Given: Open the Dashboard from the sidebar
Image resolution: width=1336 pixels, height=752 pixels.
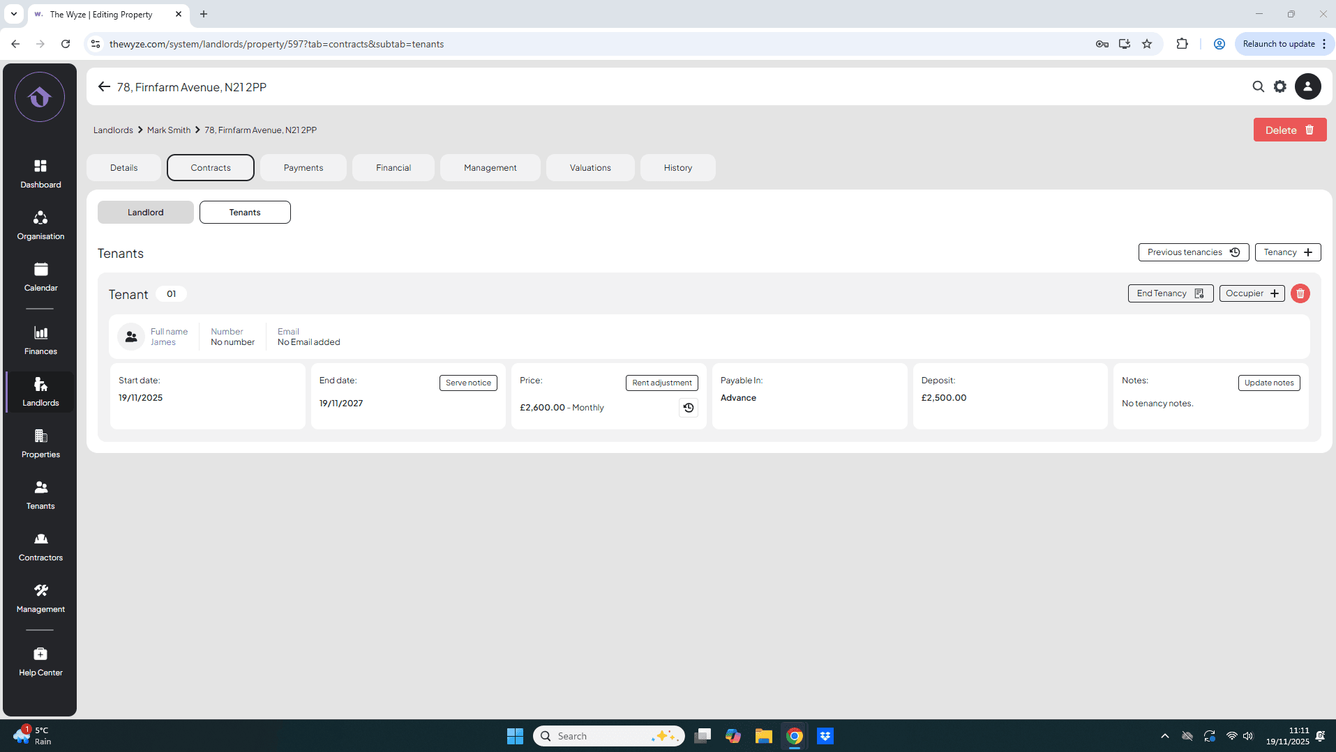Looking at the screenshot, I should (x=40, y=174).
